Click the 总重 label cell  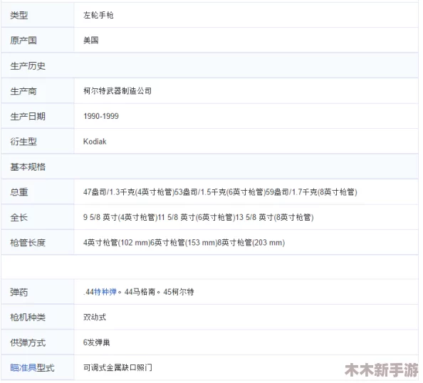pyautogui.click(x=38, y=192)
